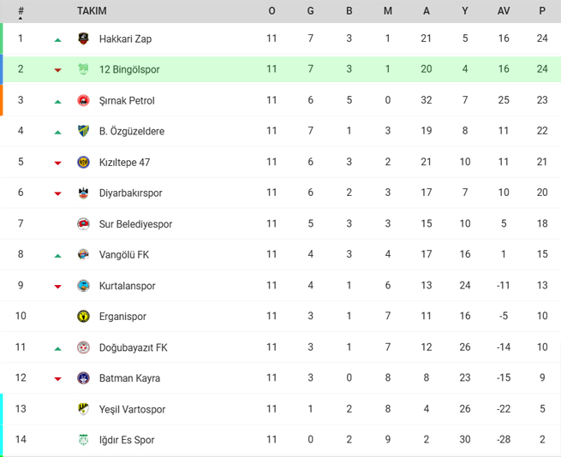Open the Doğubayazıt FK team link

tap(133, 347)
